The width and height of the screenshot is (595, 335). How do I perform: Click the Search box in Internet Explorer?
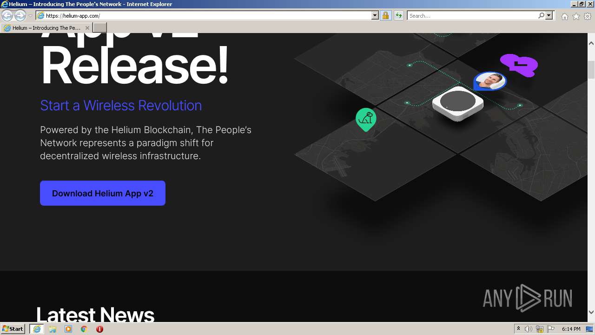click(x=472, y=16)
